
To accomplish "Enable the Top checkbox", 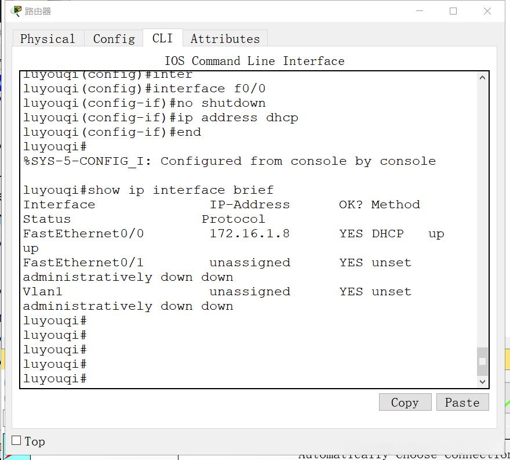I will pyautogui.click(x=16, y=441).
